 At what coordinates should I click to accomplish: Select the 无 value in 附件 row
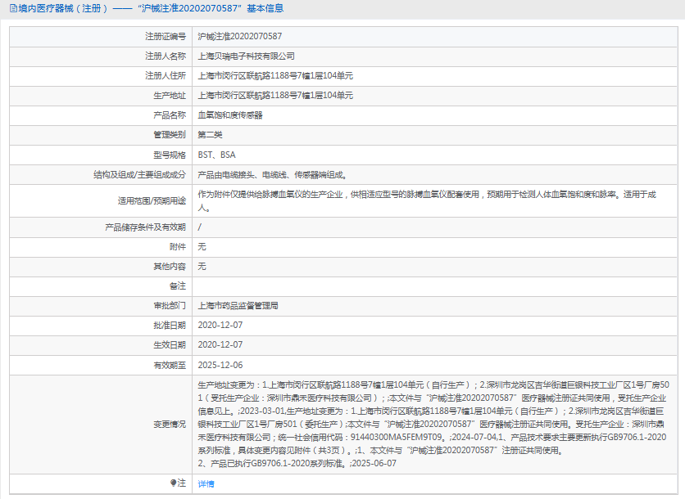tap(202, 247)
